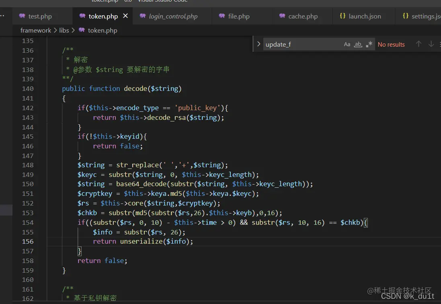Screen dimensions: 441x304
Task: Click the PHP icon on login_control.php tab
Action: 143,16
